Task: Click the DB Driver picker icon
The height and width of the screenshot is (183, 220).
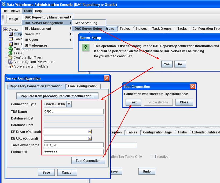Action: tap(90, 132)
